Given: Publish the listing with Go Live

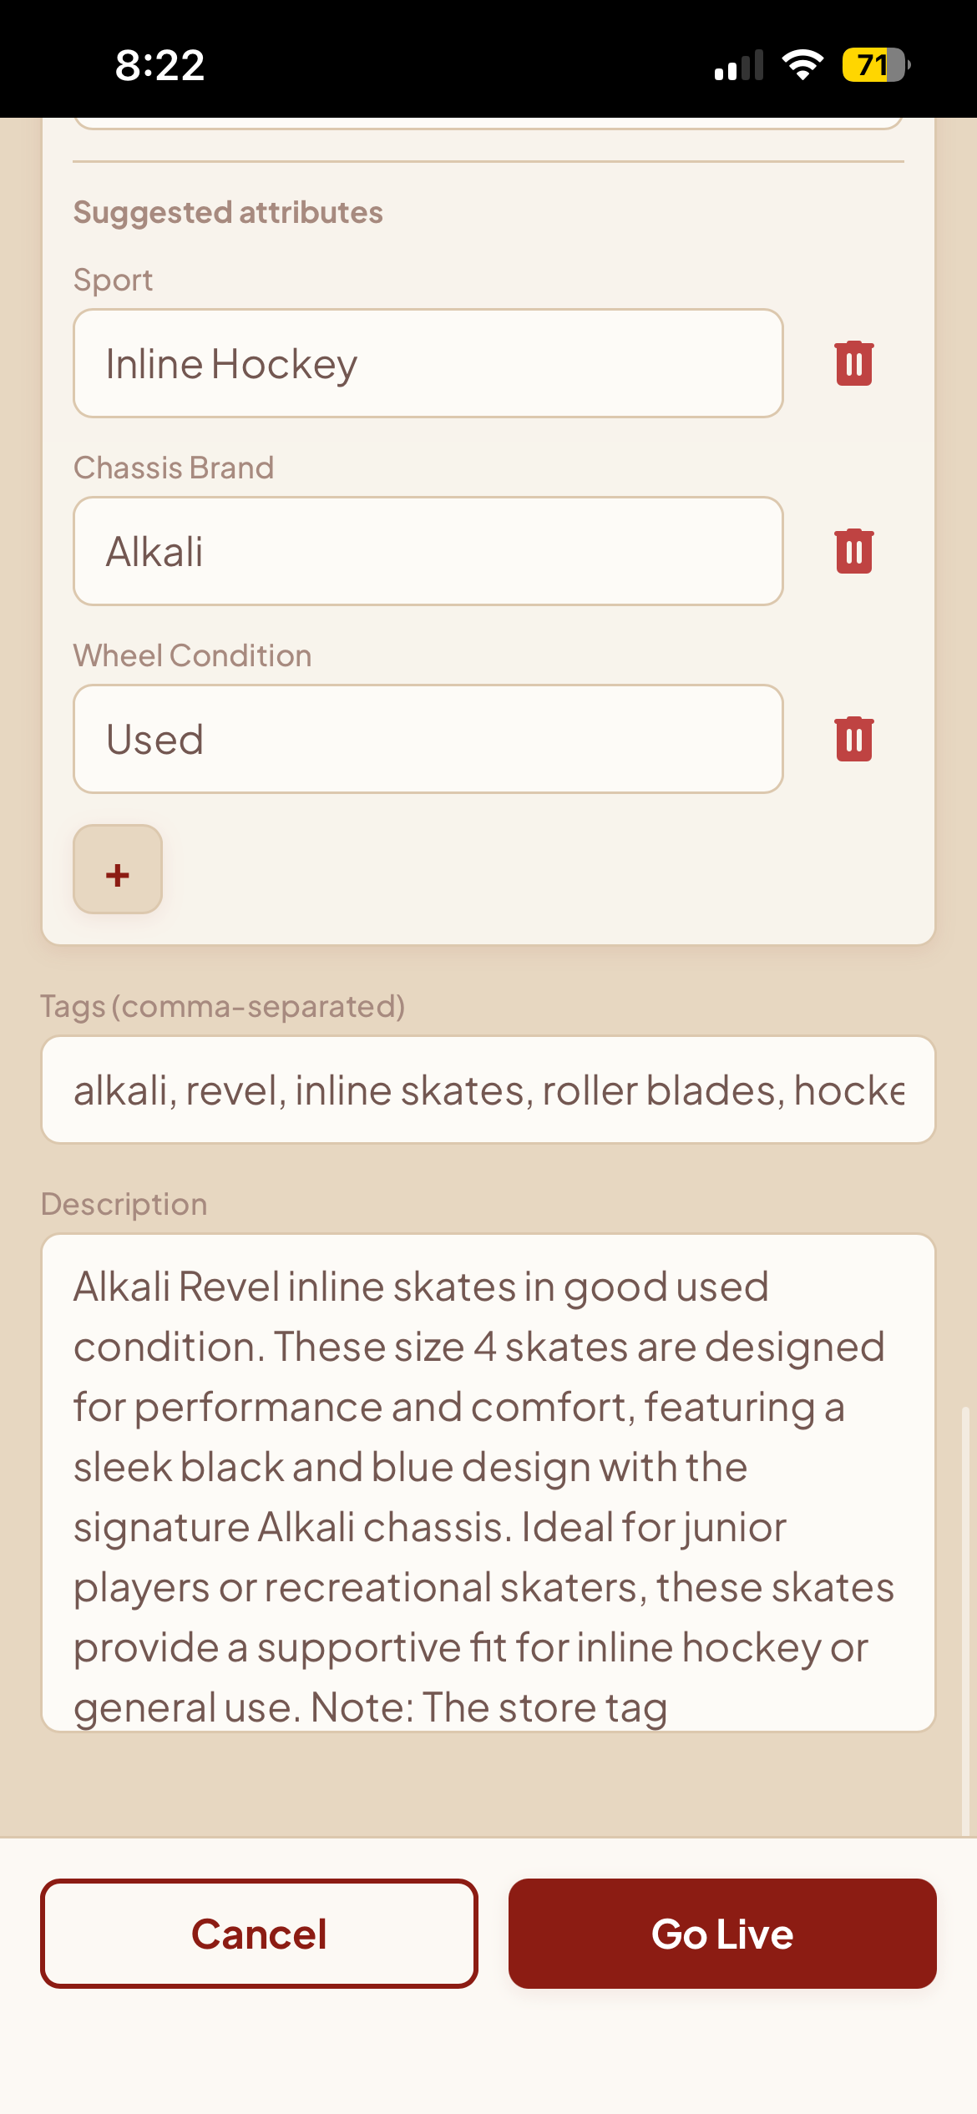Looking at the screenshot, I should pos(722,1934).
